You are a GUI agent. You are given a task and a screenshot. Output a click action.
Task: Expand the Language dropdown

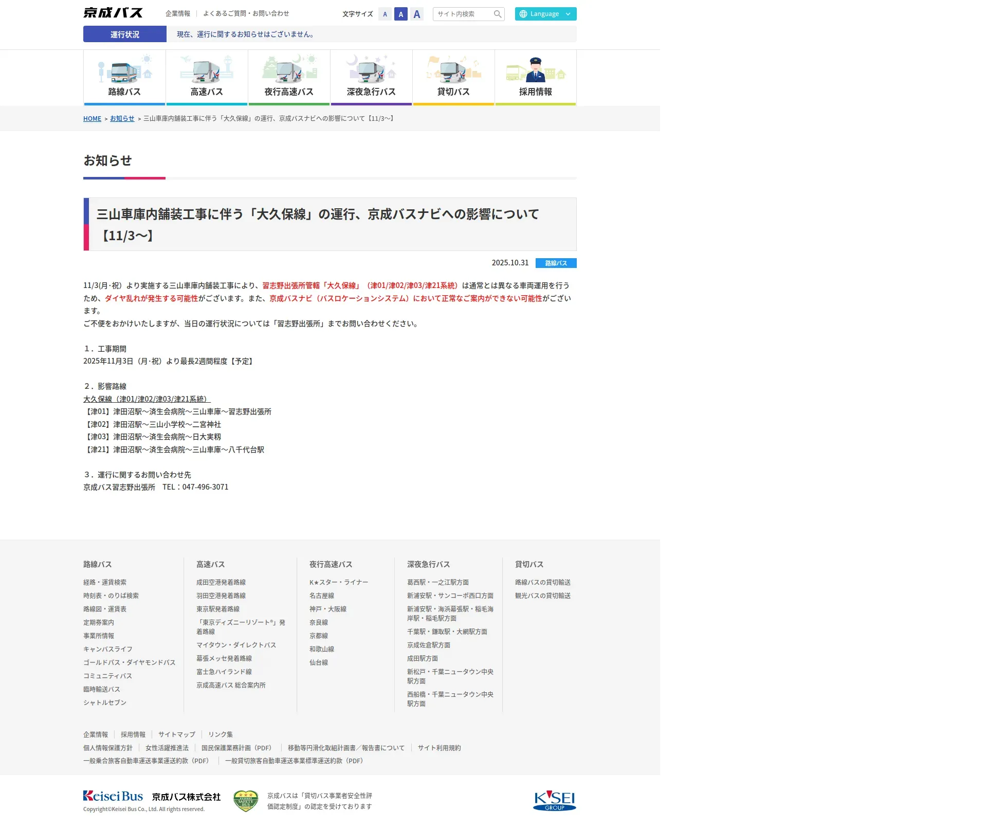545,14
